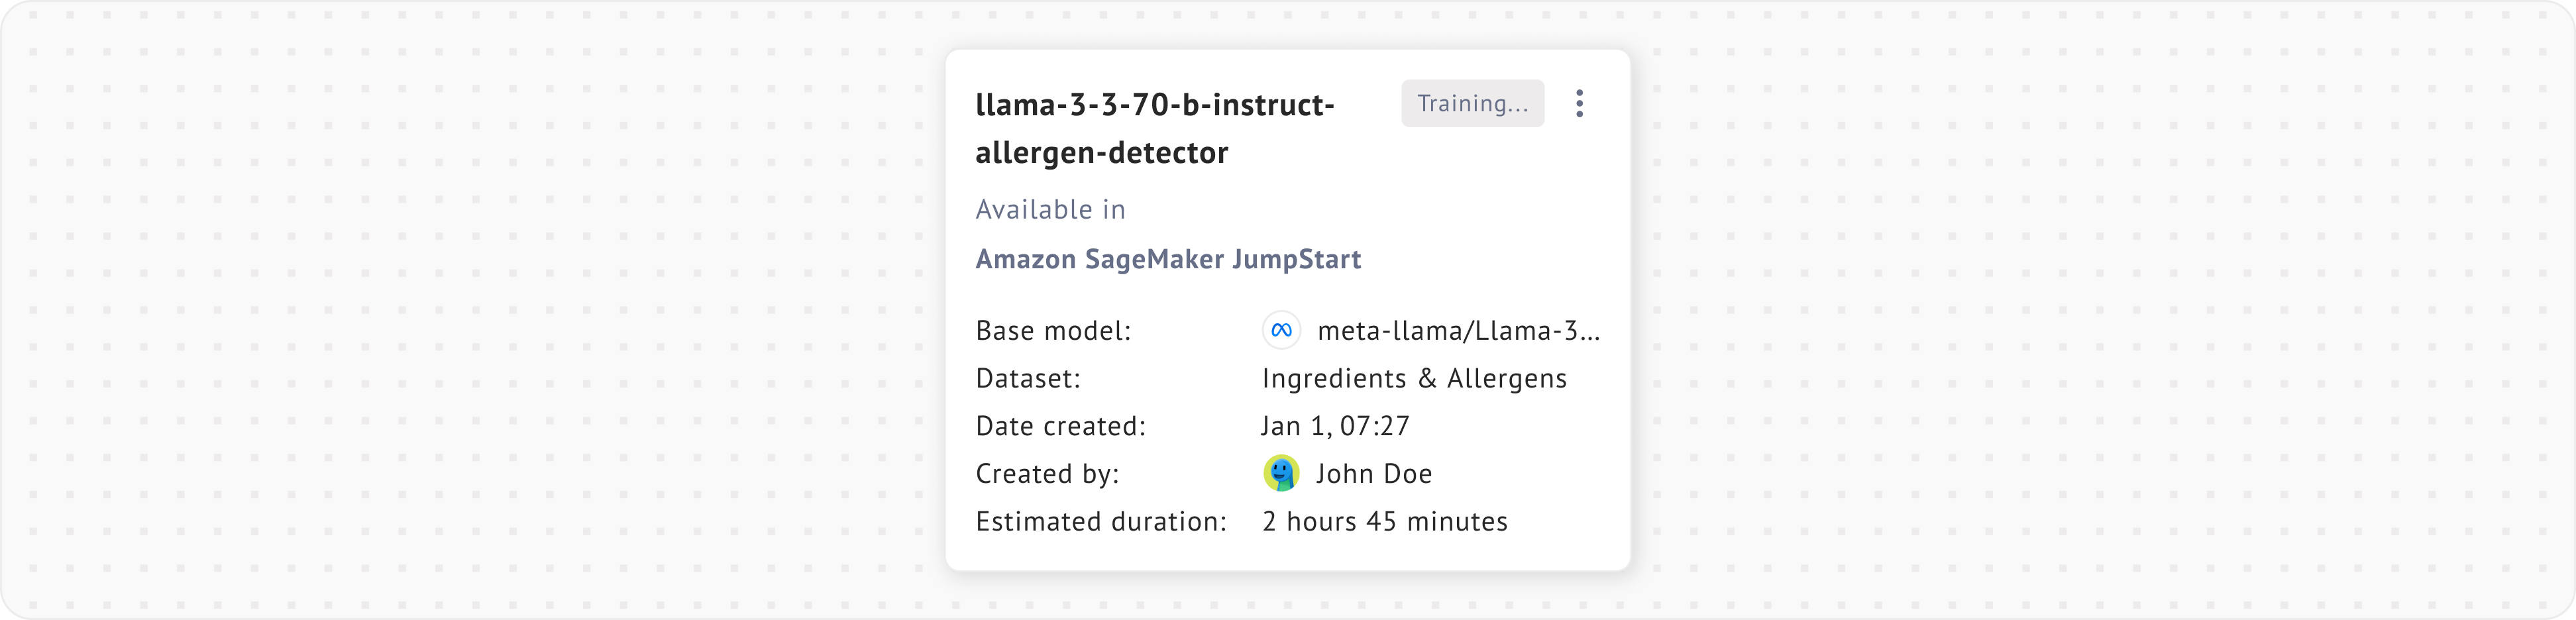This screenshot has height=620, width=2576.
Task: Click the "Base model:" label
Action: (x=1053, y=331)
